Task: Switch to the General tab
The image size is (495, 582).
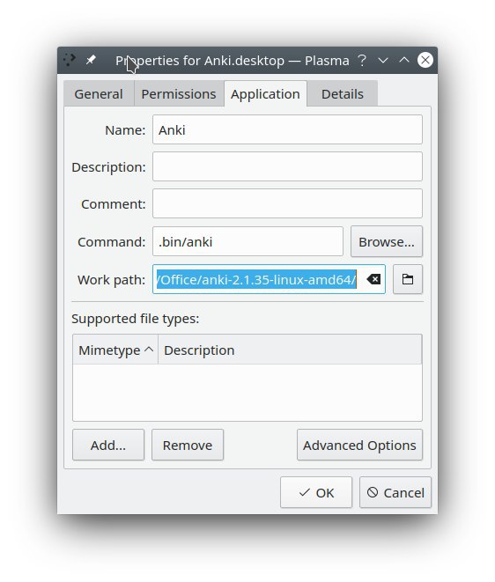Action: (99, 94)
